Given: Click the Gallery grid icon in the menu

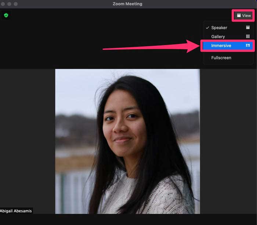Looking at the screenshot, I should click(x=248, y=37).
